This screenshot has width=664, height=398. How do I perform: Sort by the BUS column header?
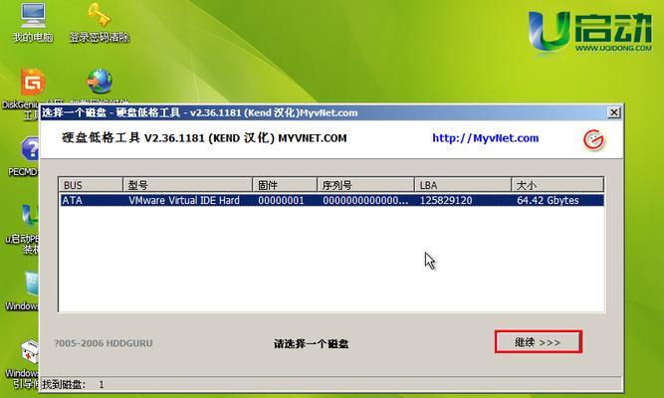[91, 185]
